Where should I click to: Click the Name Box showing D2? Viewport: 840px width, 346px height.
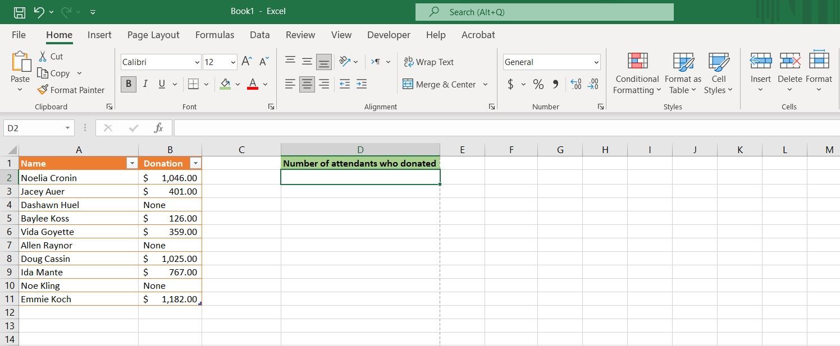[39, 128]
